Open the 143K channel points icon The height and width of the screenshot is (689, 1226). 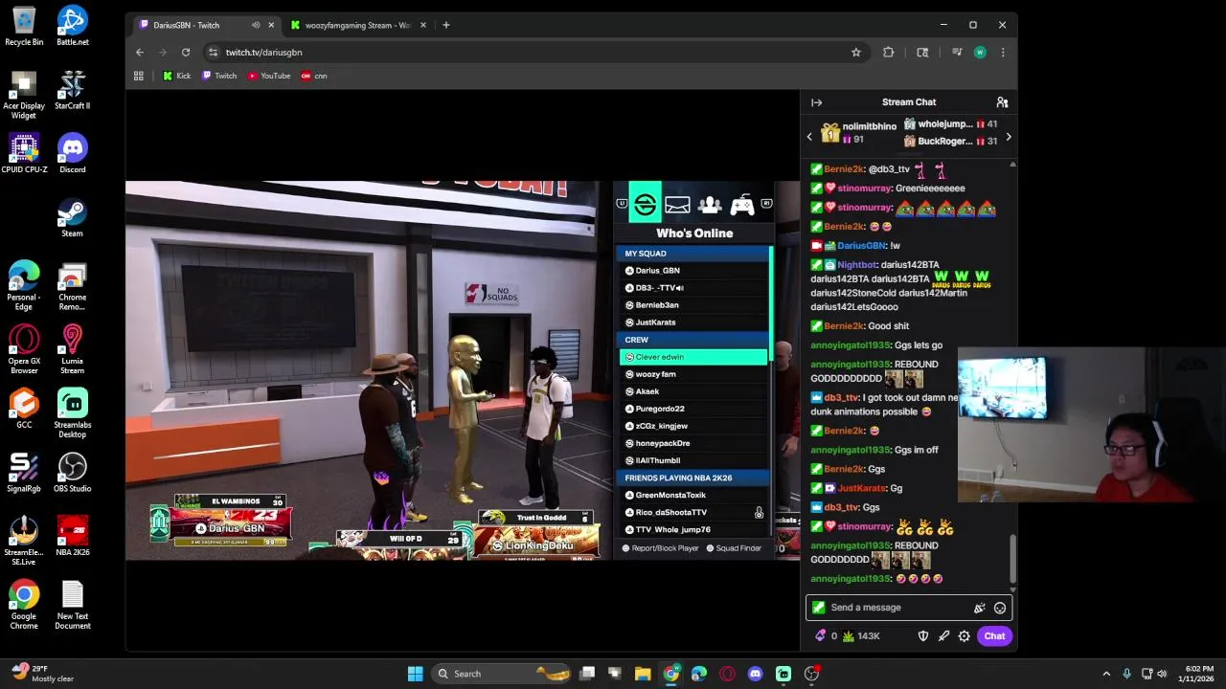(849, 636)
